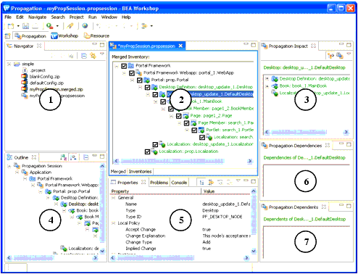Click the New wizard toolbar icon

tap(11, 26)
